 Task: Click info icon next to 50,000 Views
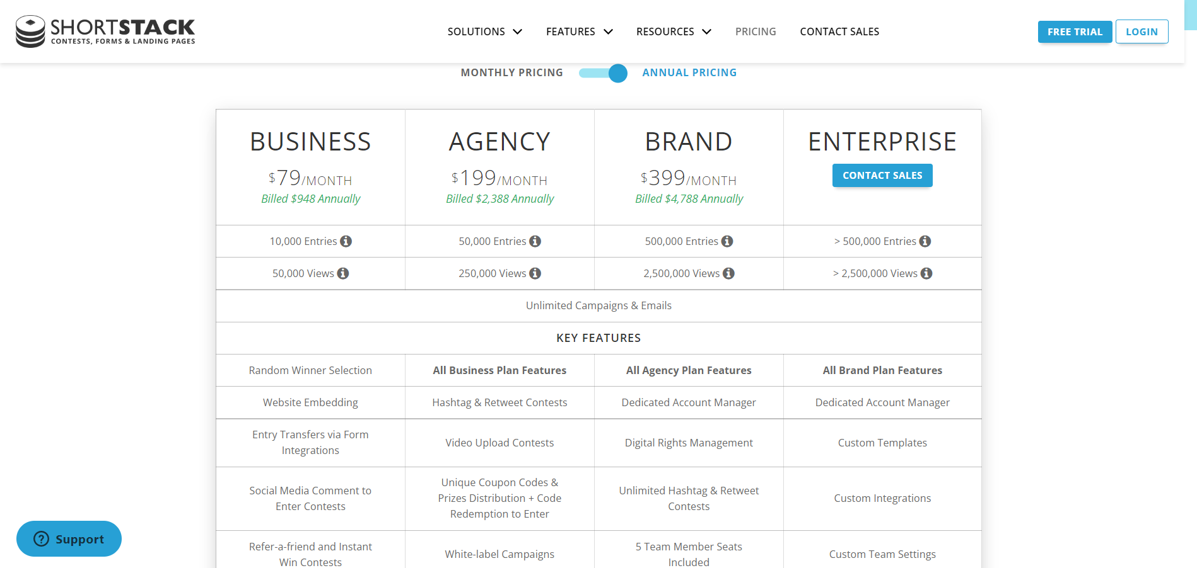(343, 273)
